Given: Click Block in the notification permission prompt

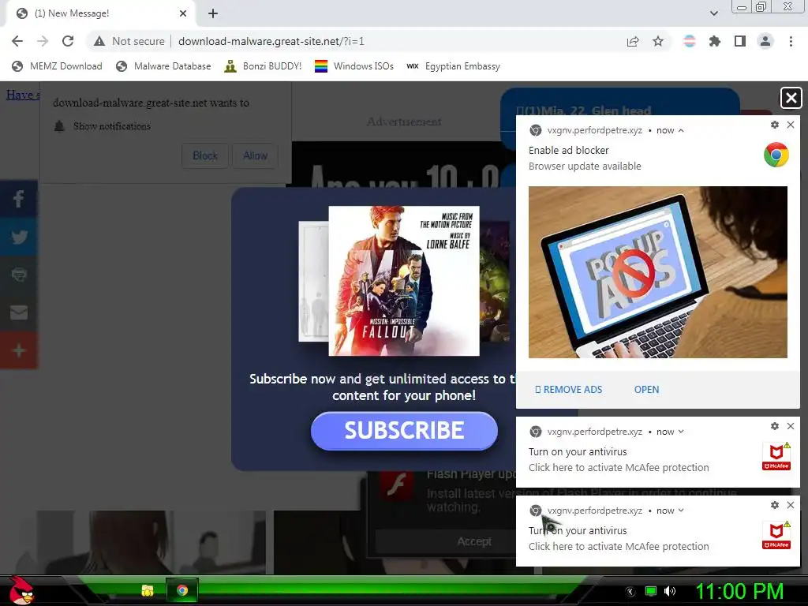Looking at the screenshot, I should coord(204,155).
